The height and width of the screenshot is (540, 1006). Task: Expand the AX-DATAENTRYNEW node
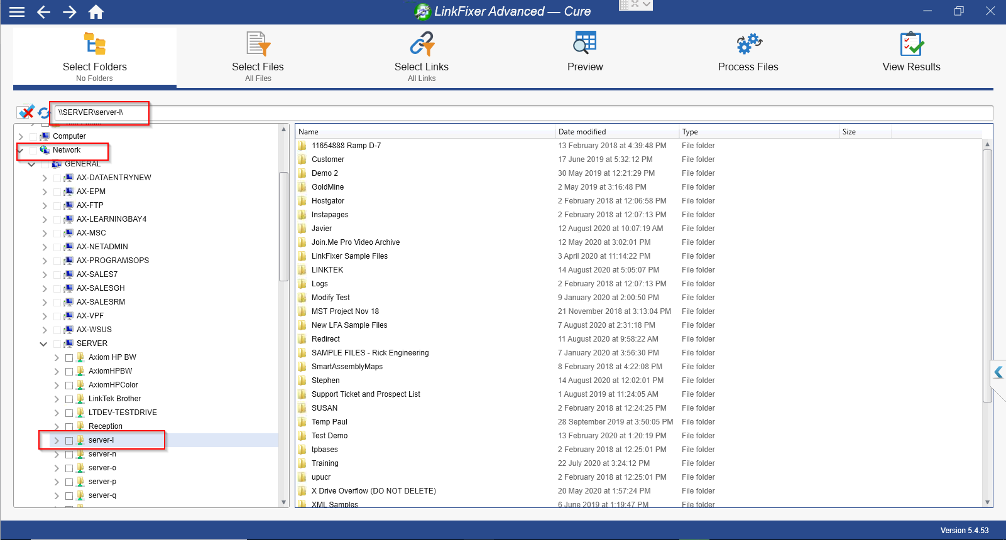[45, 178]
